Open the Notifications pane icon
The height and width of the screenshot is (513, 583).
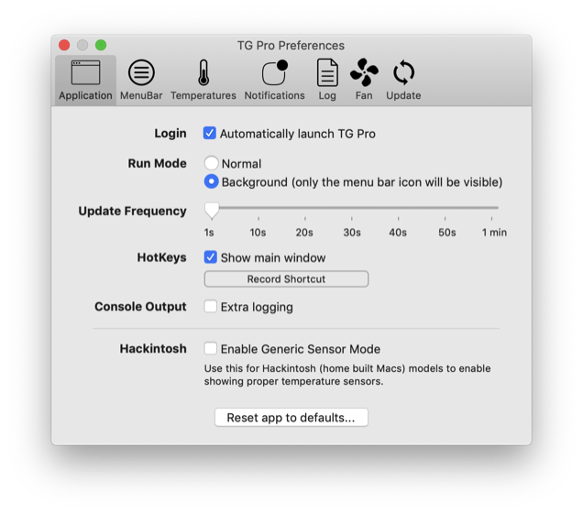click(275, 72)
